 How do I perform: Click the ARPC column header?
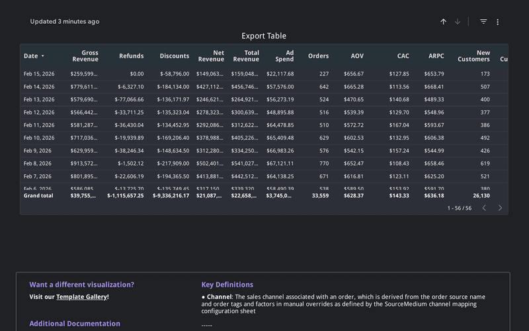(436, 56)
